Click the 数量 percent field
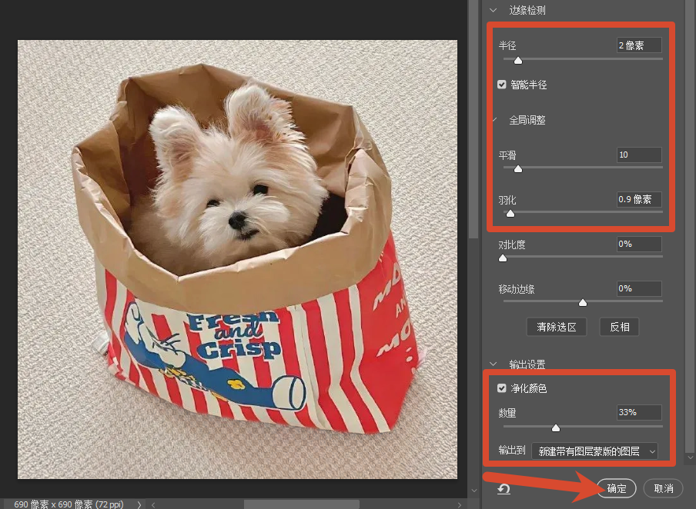This screenshot has width=696, height=509. [639, 412]
